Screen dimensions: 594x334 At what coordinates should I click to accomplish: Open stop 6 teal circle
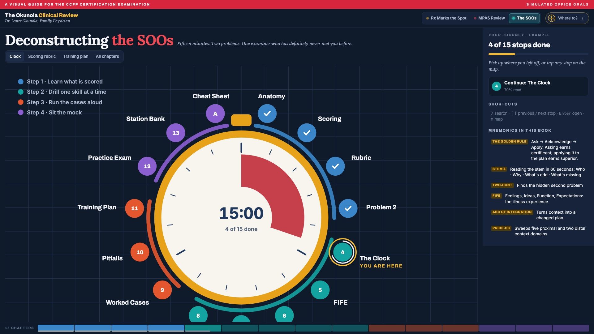pos(284,315)
